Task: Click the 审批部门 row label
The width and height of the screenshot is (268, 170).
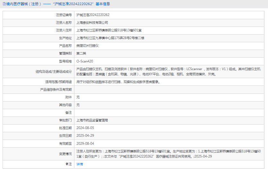Action: pyautogui.click(x=65, y=120)
